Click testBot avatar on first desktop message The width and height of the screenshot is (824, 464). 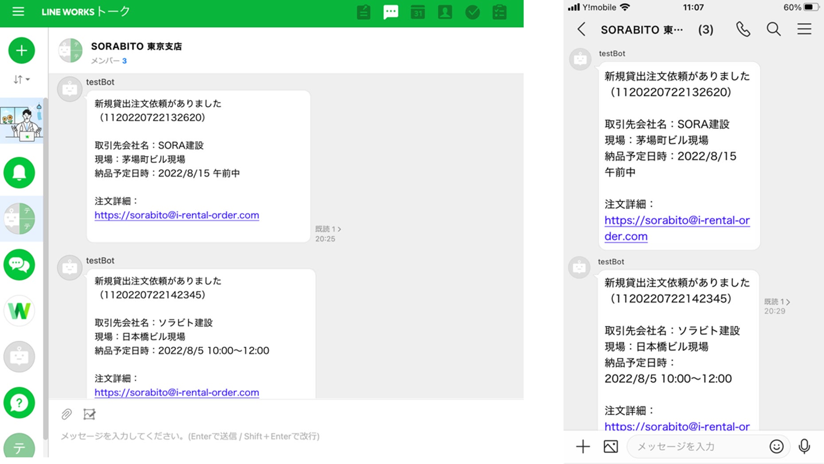pyautogui.click(x=70, y=89)
